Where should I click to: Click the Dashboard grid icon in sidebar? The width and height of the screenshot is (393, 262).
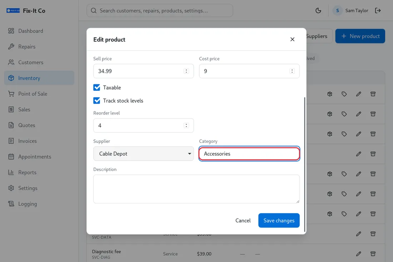click(x=11, y=31)
